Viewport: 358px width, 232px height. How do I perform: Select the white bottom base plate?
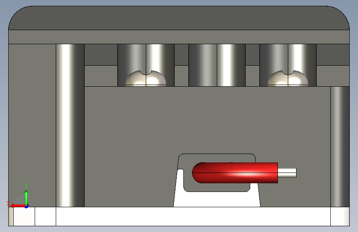[179, 216]
